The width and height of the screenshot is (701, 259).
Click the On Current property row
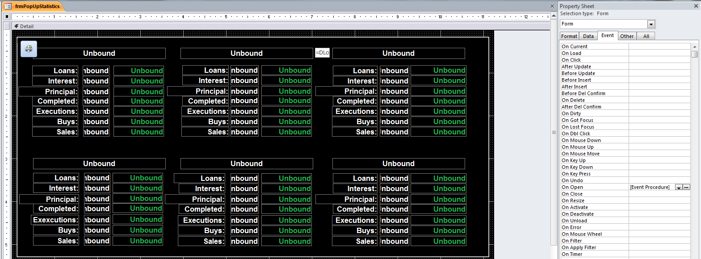625,46
